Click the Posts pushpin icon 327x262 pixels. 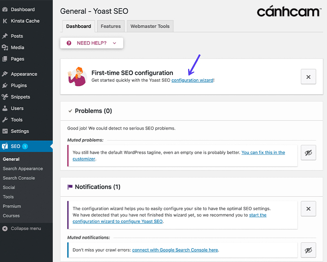point(5,36)
